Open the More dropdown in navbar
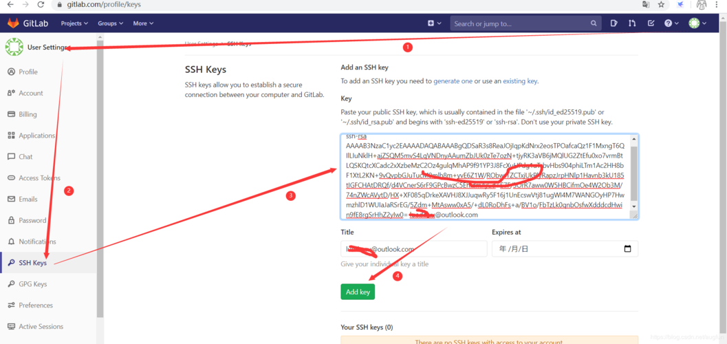Image resolution: width=727 pixels, height=344 pixels. point(143,23)
